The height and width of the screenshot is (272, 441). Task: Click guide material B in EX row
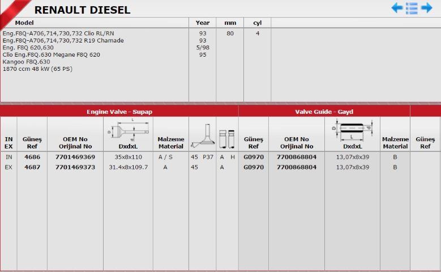coord(395,167)
